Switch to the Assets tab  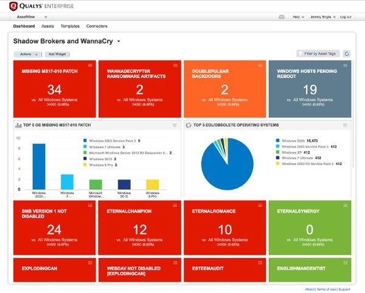47,27
